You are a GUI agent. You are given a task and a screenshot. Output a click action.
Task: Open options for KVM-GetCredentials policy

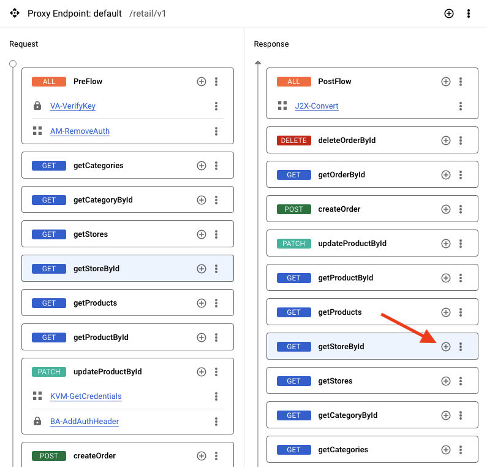pos(216,396)
